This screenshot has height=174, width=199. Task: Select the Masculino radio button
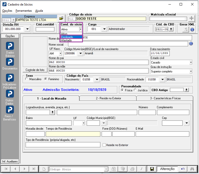[27, 79]
